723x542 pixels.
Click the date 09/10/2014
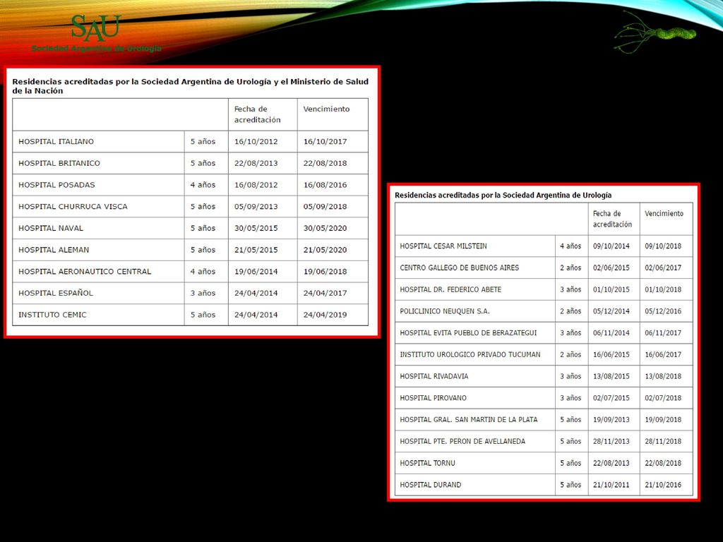click(x=611, y=246)
